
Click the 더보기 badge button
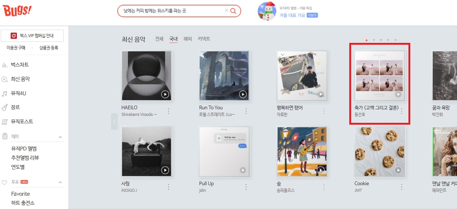312,15
